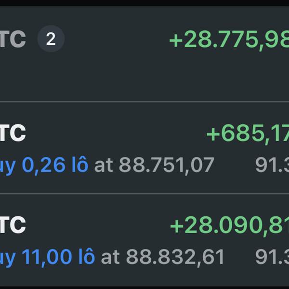The height and width of the screenshot is (289, 289).
Task: Tap current price beside the 88.832,61 entry
Action: [272, 257]
